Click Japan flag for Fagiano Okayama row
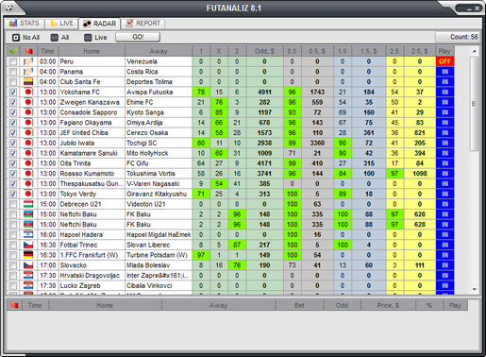Viewport: 486px width, 357px height. click(x=28, y=123)
